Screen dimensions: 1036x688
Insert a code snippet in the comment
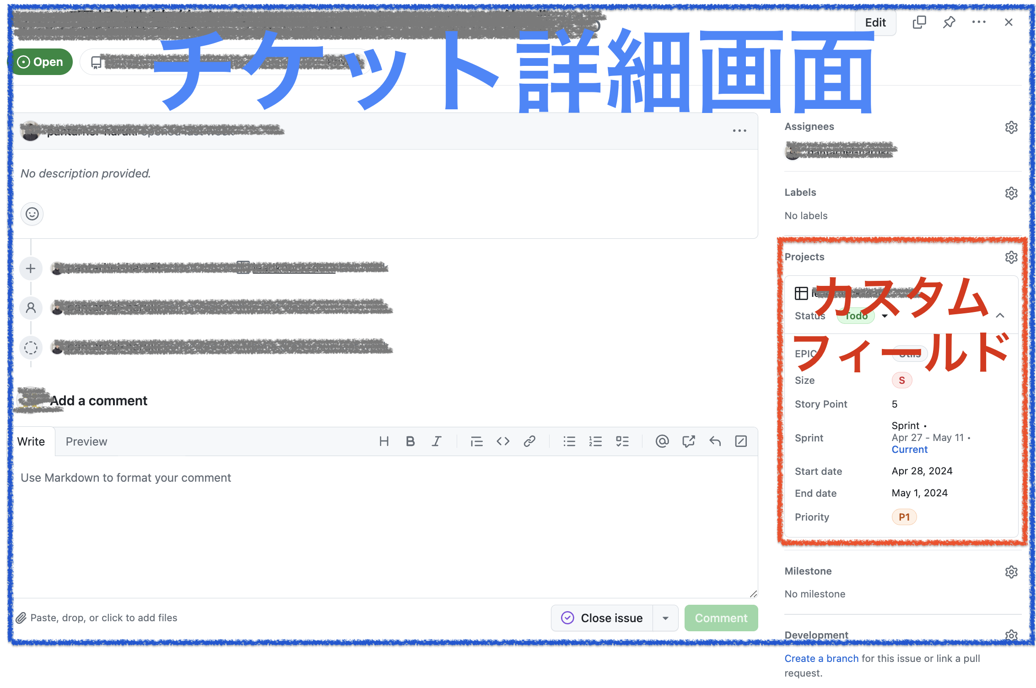coord(502,441)
